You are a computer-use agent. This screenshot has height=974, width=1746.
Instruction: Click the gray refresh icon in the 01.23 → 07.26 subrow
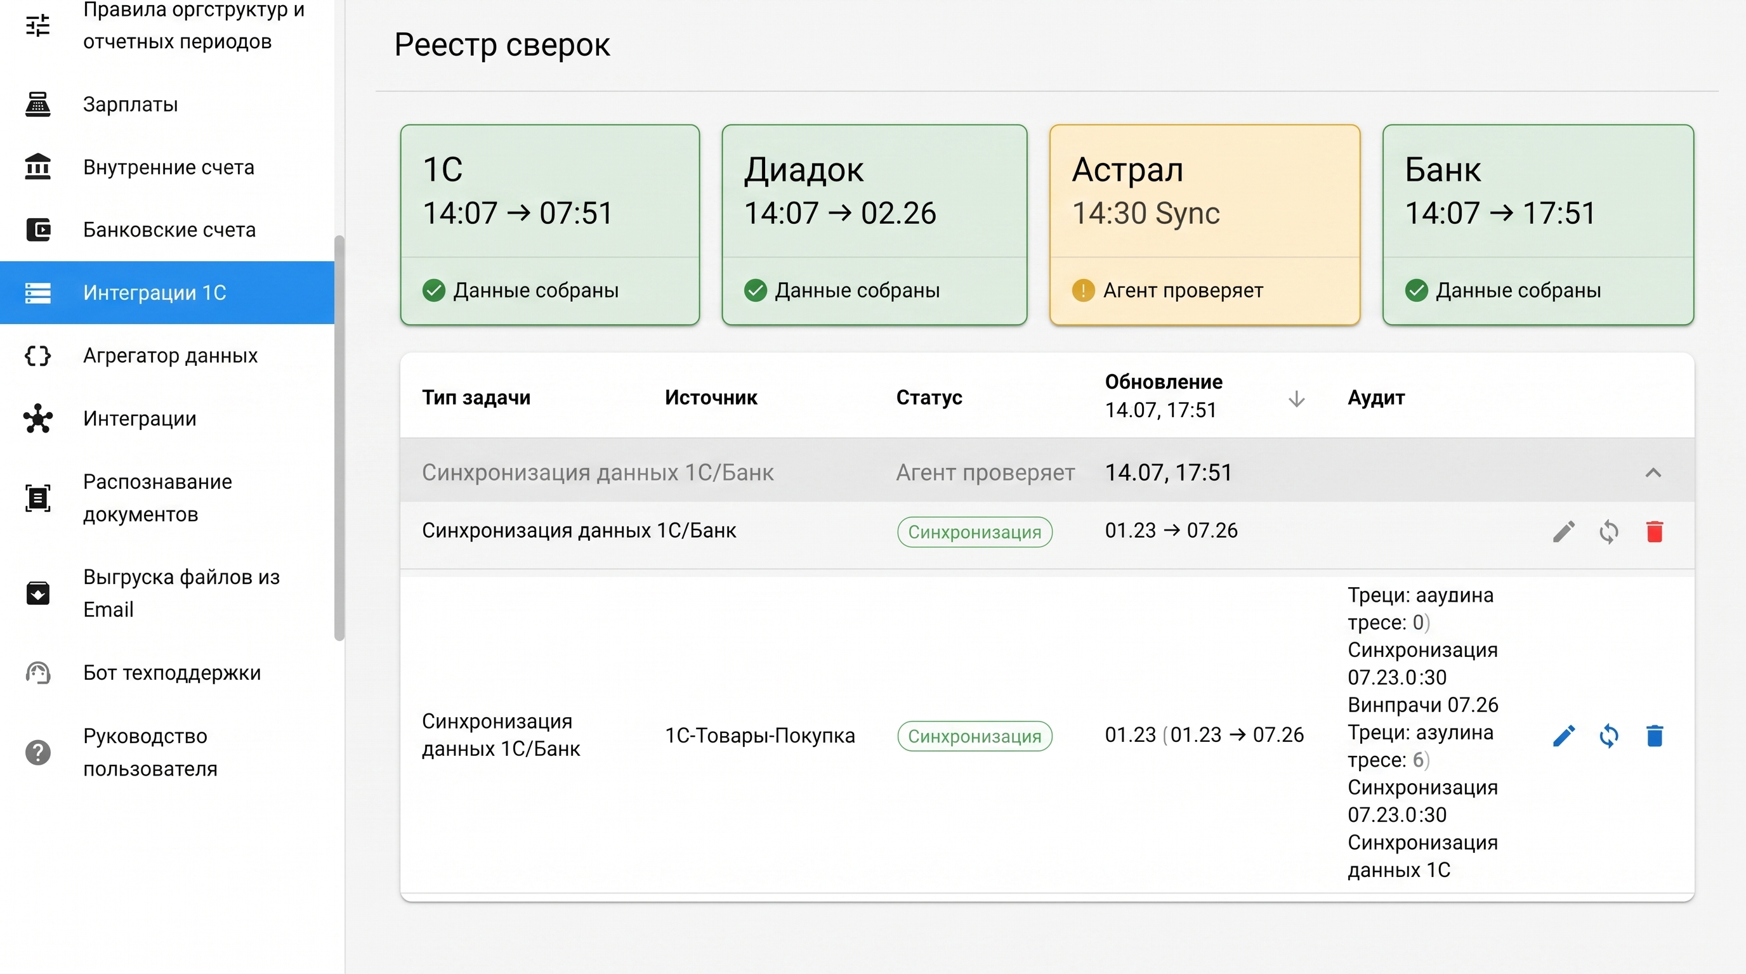coord(1609,531)
